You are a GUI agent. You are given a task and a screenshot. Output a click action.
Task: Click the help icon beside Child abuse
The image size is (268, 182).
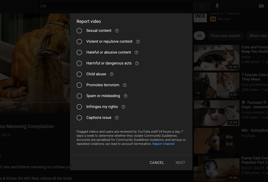[x=111, y=74]
